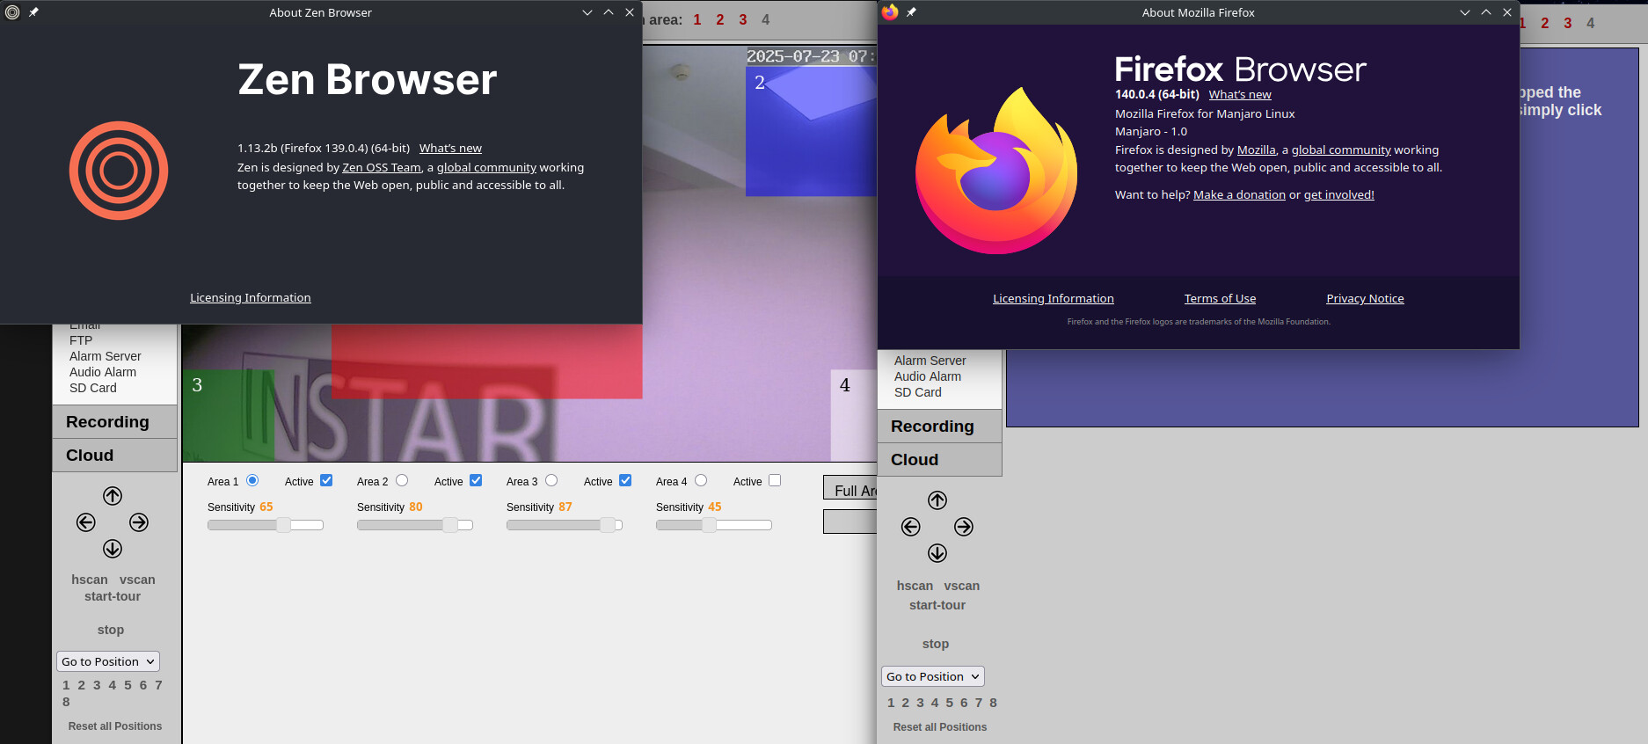The height and width of the screenshot is (744, 1648).
Task: Click red detection area overlay on video
Action: tap(486, 361)
